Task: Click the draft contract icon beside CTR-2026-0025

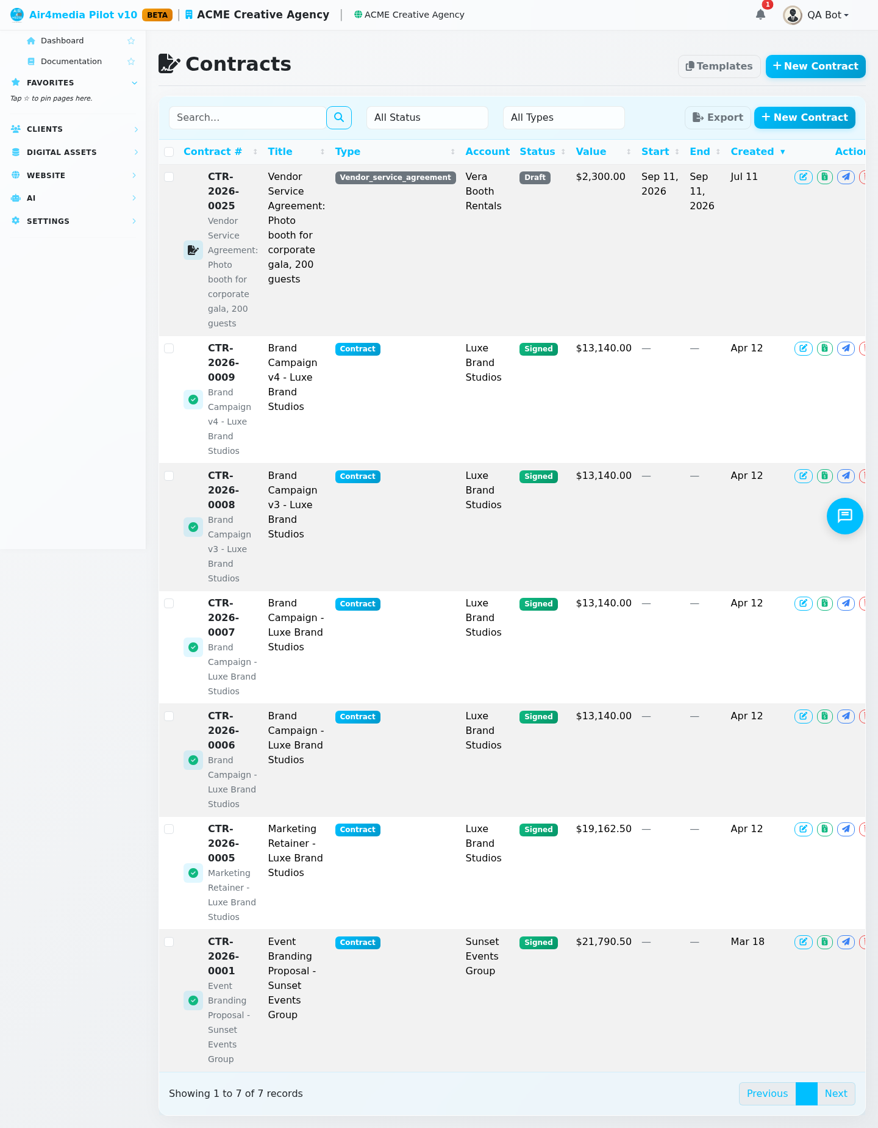Action: (193, 250)
